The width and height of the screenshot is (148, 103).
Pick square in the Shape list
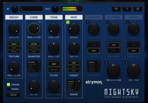[71, 84]
